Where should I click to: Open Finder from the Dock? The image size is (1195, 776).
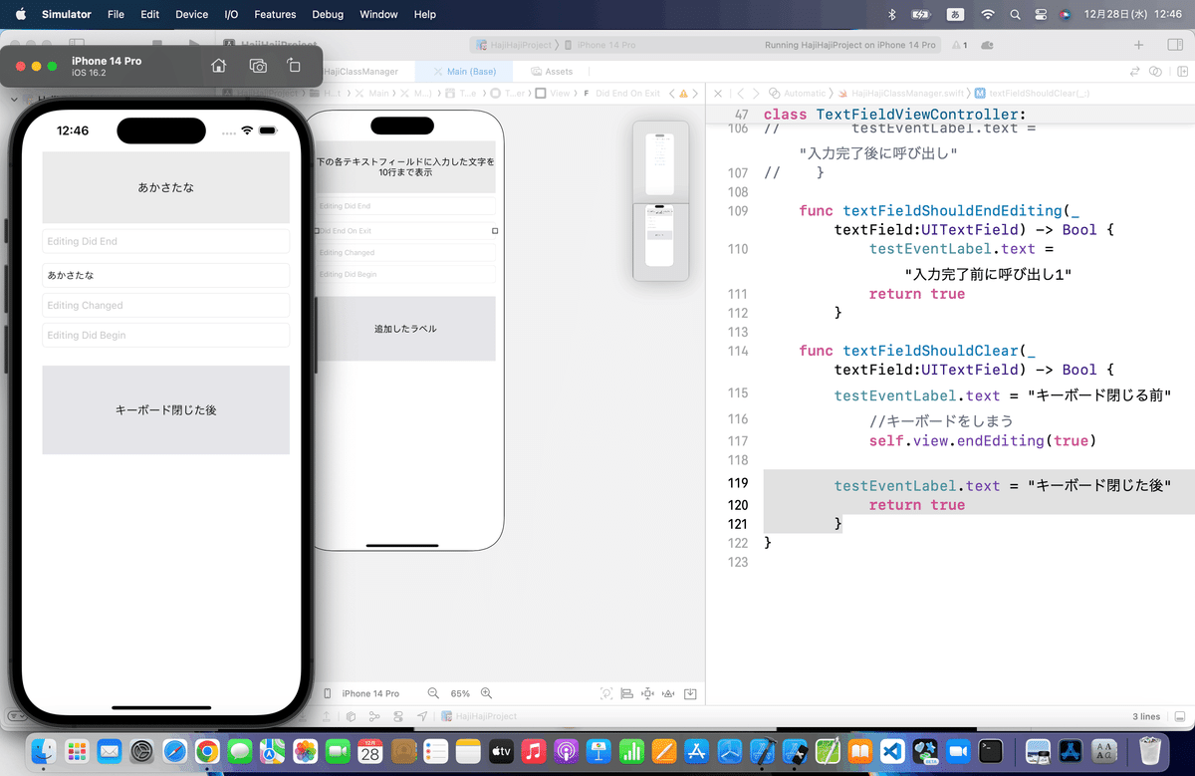pyautogui.click(x=44, y=751)
